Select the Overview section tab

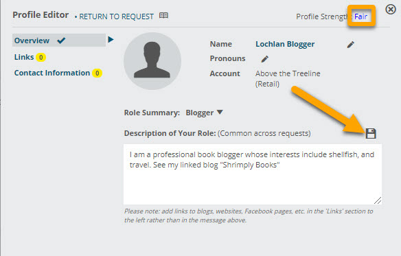59,40
